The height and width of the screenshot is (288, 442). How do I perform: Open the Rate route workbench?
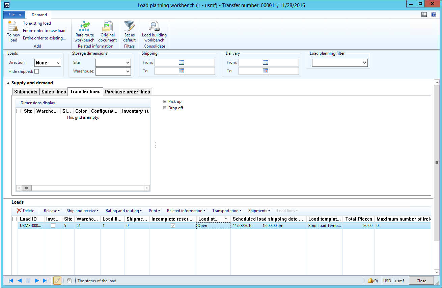click(x=84, y=32)
